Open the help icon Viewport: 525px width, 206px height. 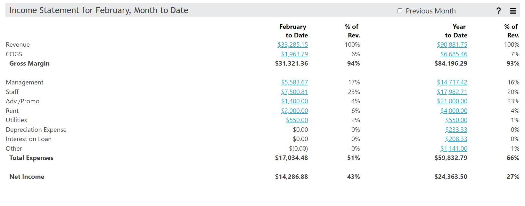(498, 11)
